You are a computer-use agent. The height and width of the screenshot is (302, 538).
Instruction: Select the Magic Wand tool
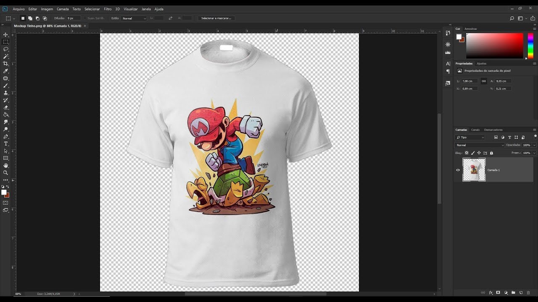[6, 56]
